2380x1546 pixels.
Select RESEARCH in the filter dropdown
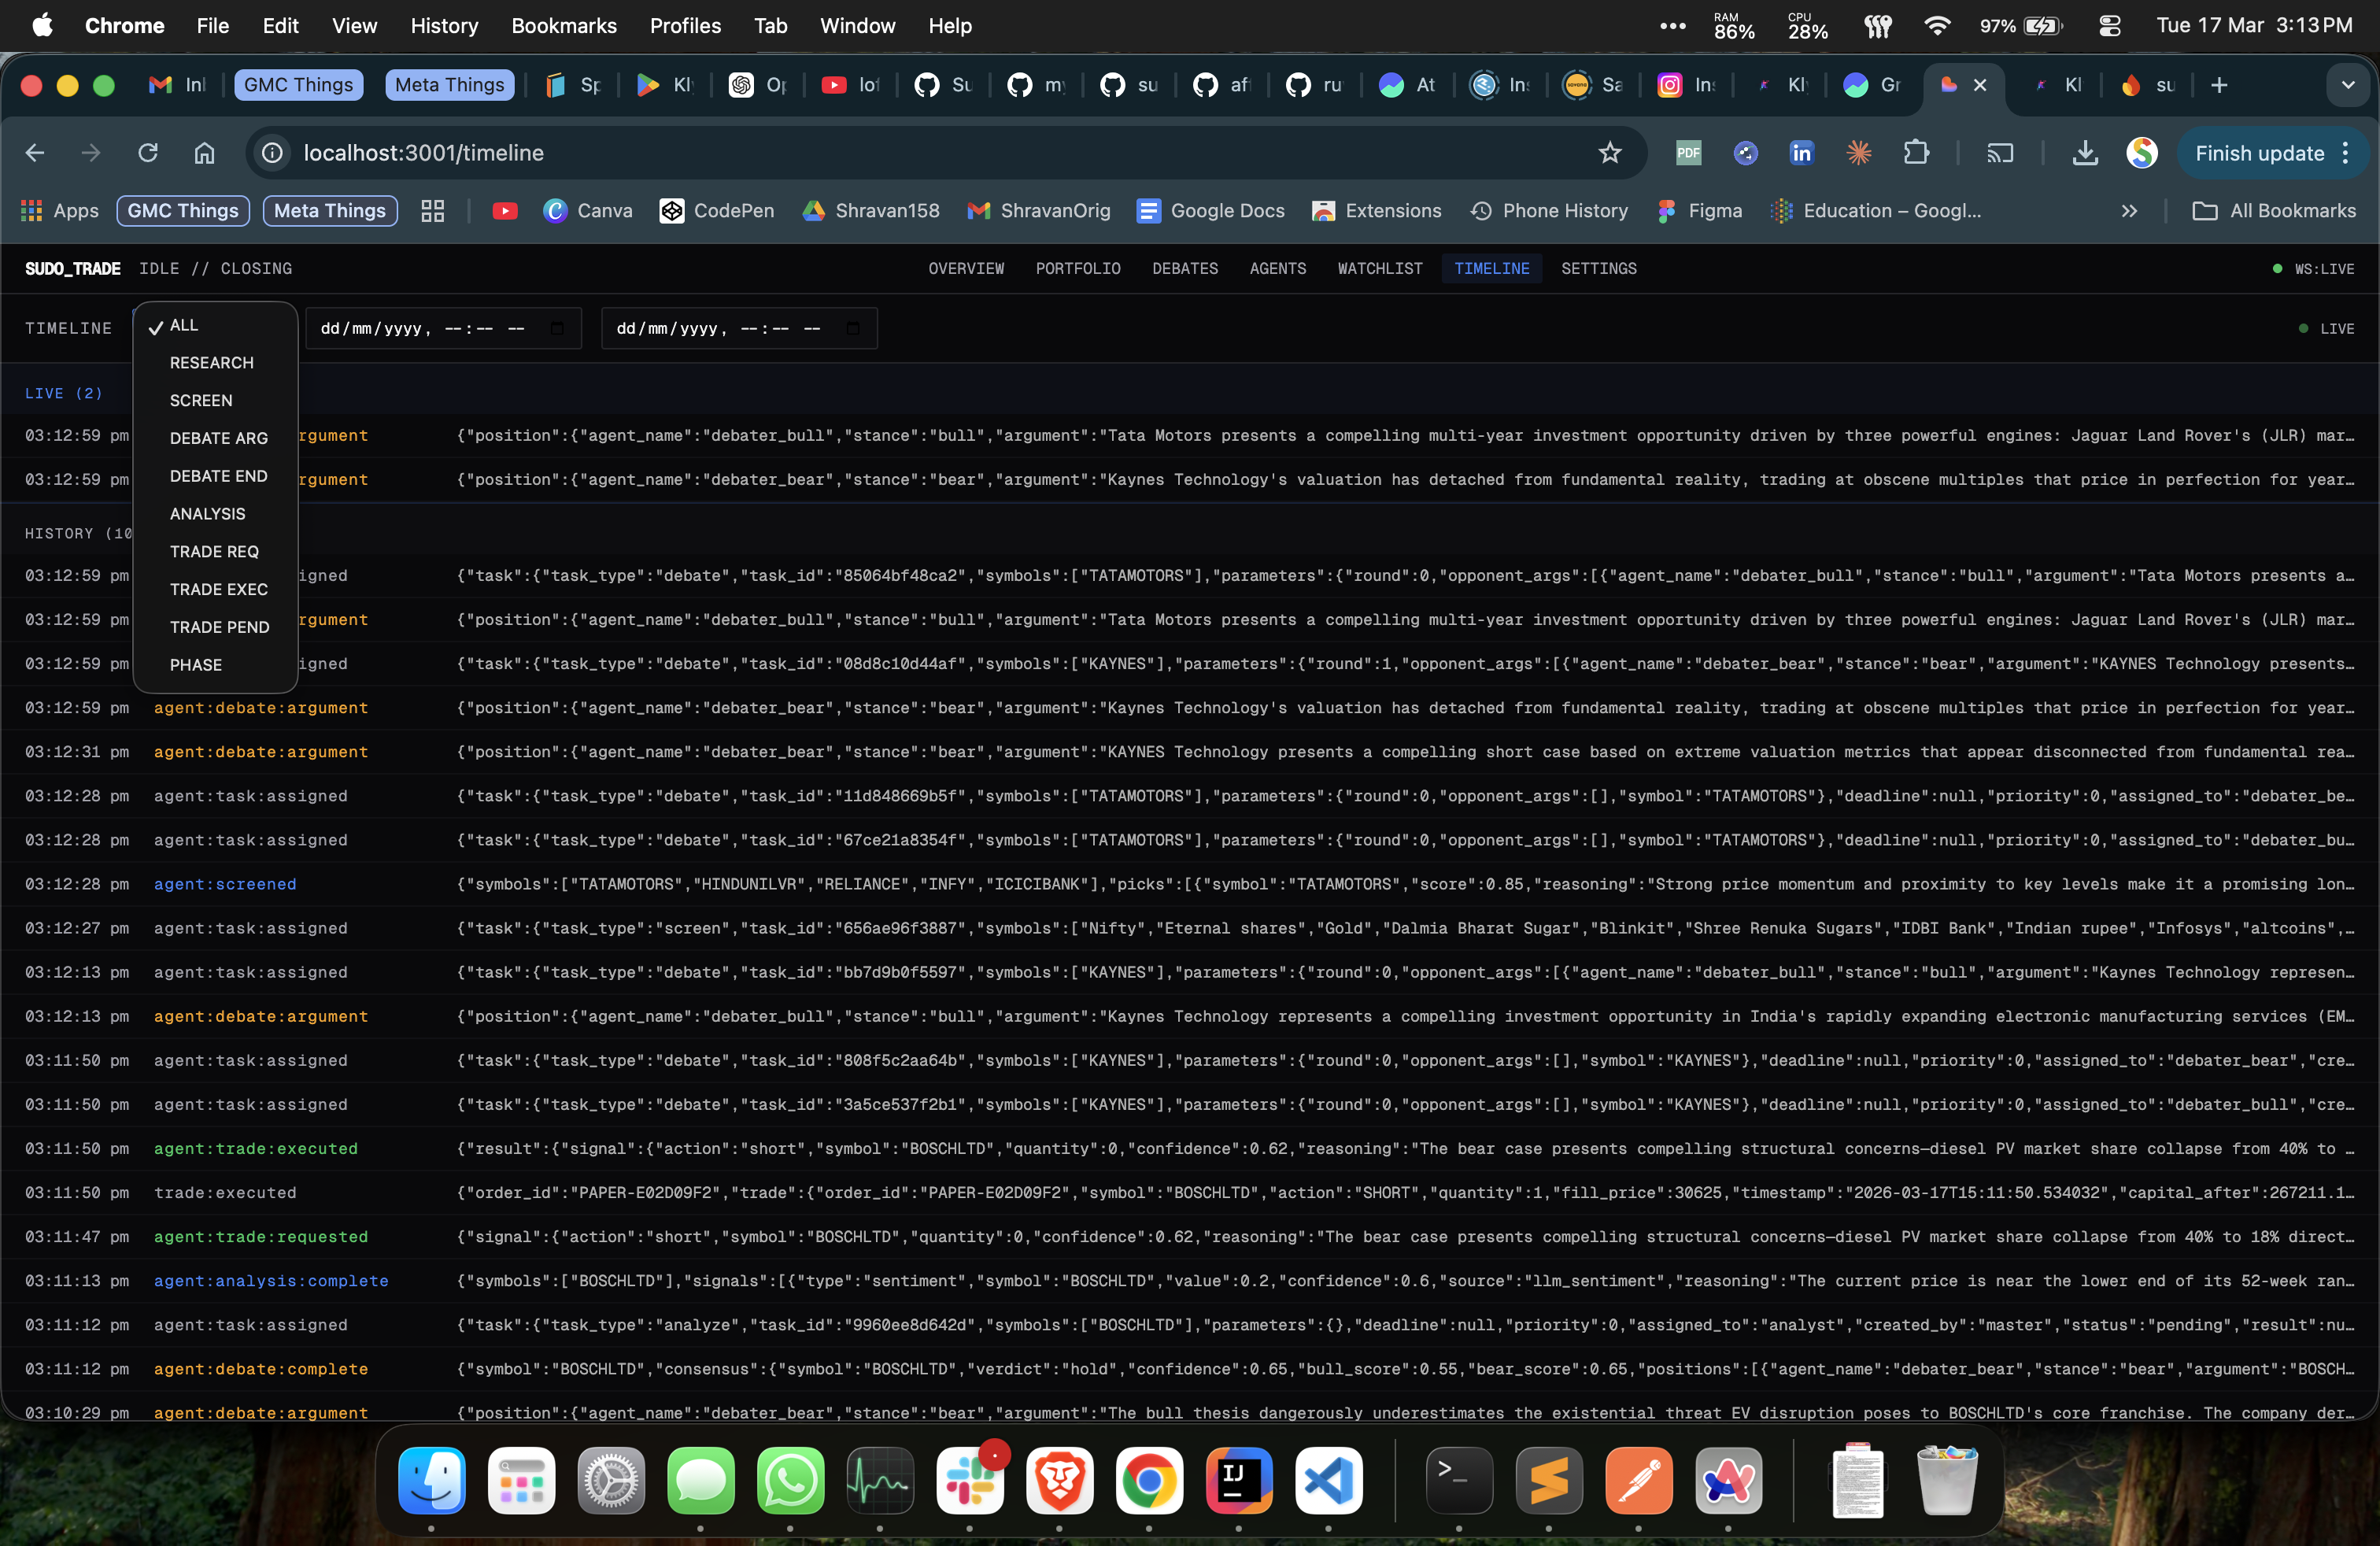pos(212,363)
